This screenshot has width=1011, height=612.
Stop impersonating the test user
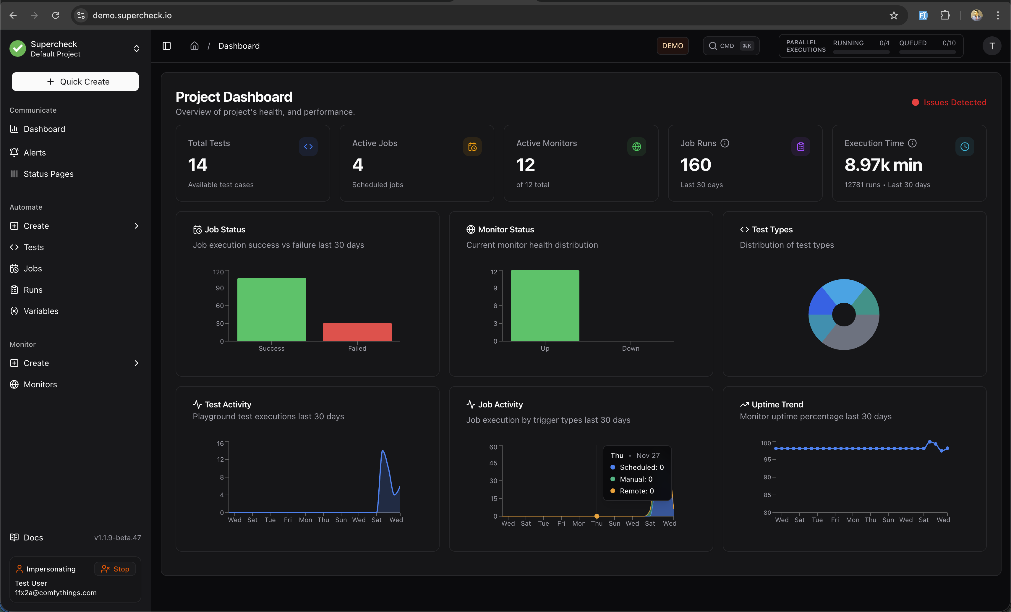pyautogui.click(x=115, y=569)
